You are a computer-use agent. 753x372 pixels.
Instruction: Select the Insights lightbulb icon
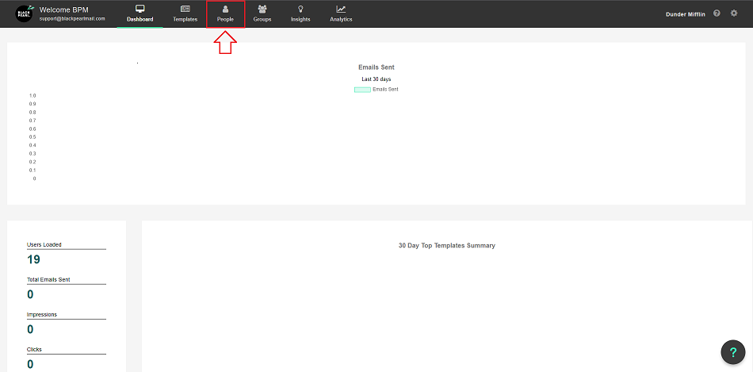click(300, 9)
